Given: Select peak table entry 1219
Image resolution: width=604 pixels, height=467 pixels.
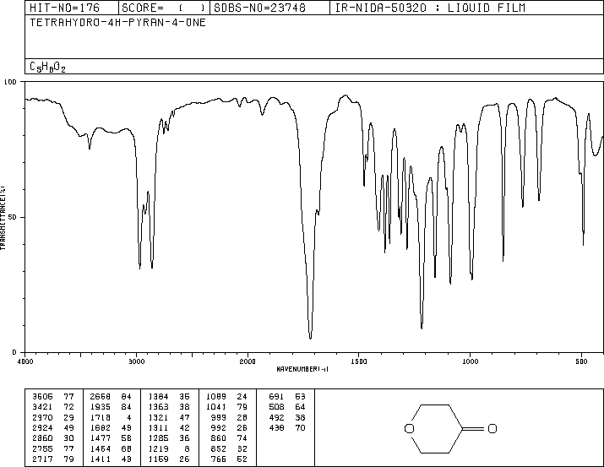Looking at the screenshot, I should pos(169,449).
